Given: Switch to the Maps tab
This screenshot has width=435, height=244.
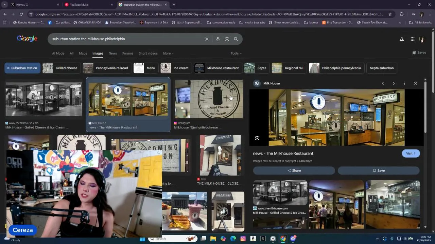Looking at the screenshot, I should pyautogui.click(x=83, y=54).
